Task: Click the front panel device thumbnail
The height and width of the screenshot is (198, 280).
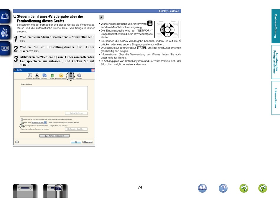Action: [x=25, y=191]
